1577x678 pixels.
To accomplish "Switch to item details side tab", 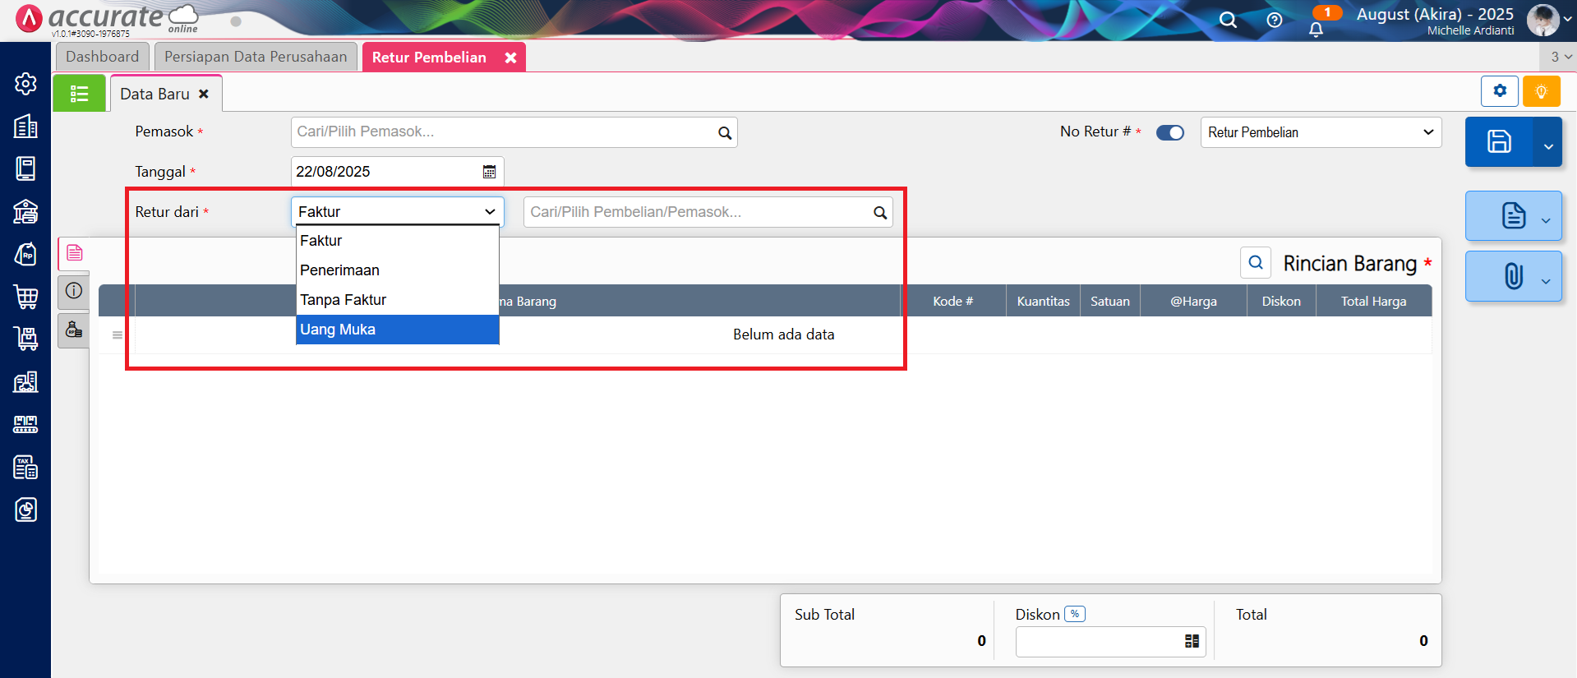I will 74,253.
